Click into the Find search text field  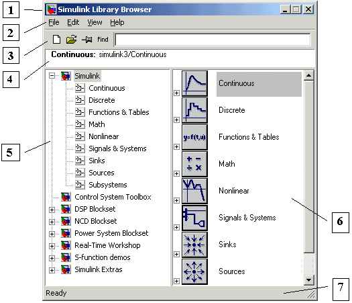tap(213, 40)
